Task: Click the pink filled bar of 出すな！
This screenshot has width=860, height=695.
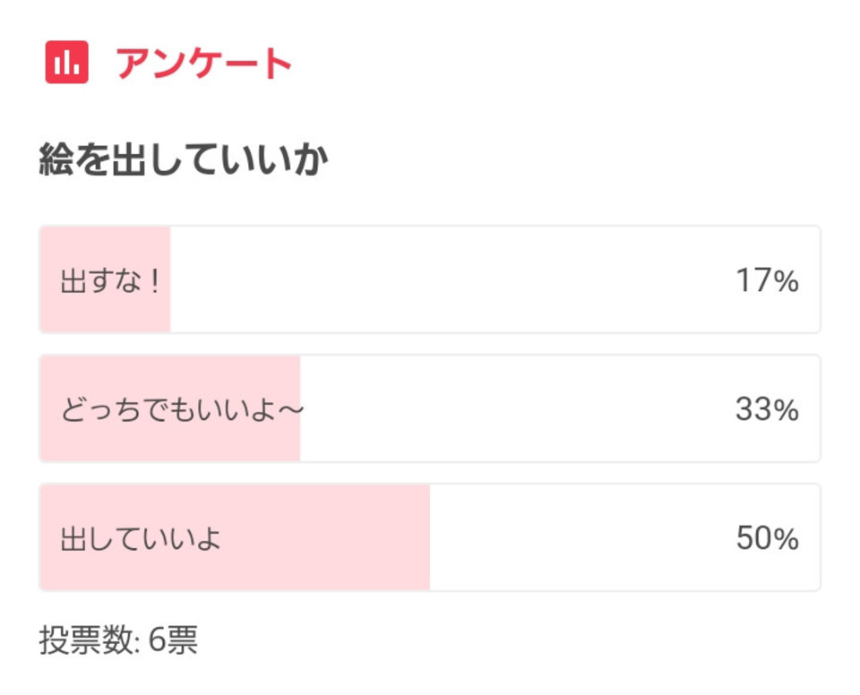Action: 106,279
